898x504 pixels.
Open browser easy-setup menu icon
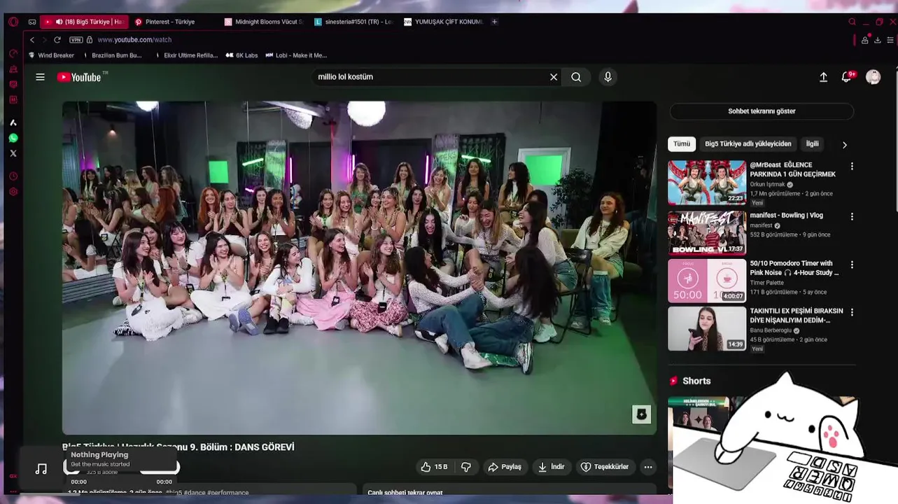[890, 40]
